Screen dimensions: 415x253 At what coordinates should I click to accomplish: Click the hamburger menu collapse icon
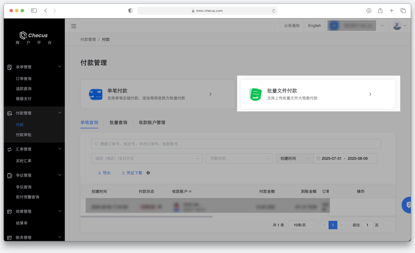point(74,26)
